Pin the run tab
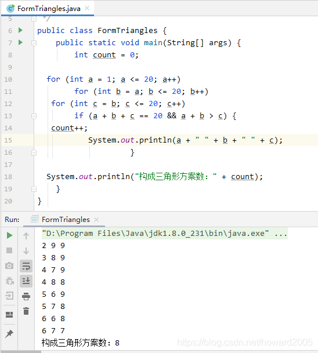 pyautogui.click(x=9, y=333)
